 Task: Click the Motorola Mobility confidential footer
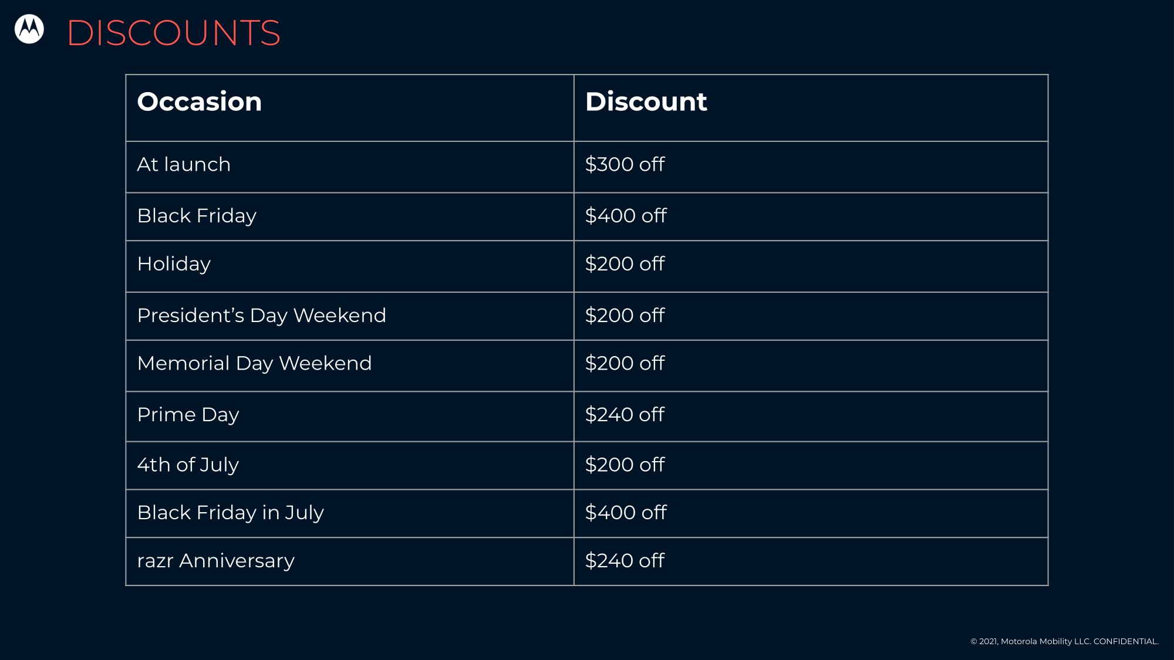(x=1064, y=641)
